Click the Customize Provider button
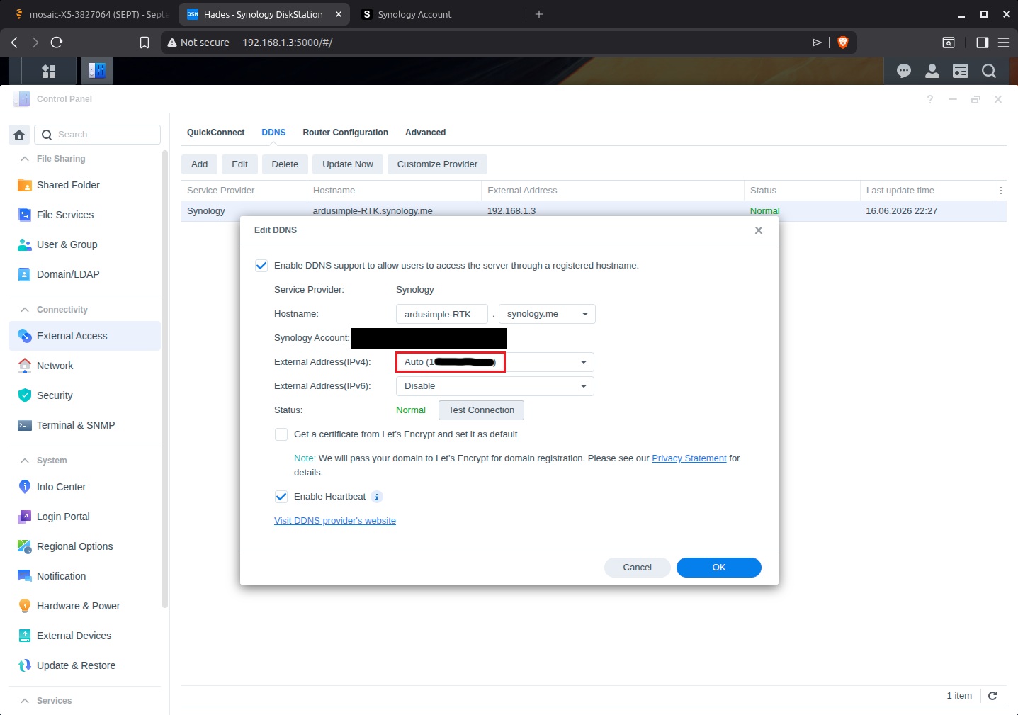The image size is (1018, 715). click(x=437, y=164)
